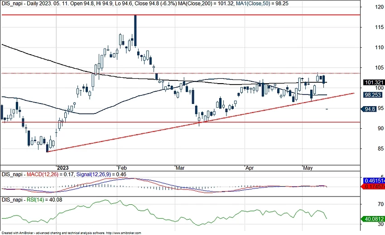Click the 30 level on RSI axis

pos(380,224)
